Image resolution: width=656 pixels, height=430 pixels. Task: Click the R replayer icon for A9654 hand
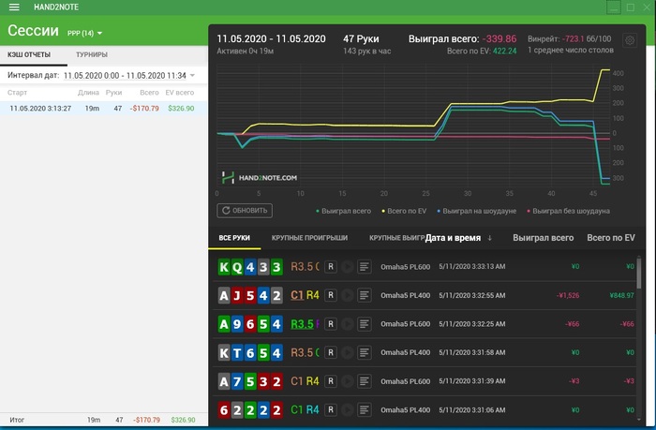click(x=331, y=324)
